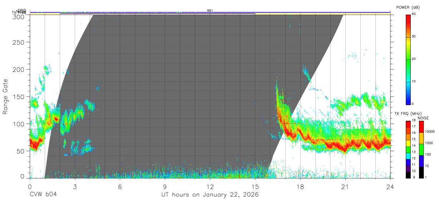This screenshot has width=439, height=202.
Task: Click the 'CVW b04' radar beam label
Action: tap(43, 195)
